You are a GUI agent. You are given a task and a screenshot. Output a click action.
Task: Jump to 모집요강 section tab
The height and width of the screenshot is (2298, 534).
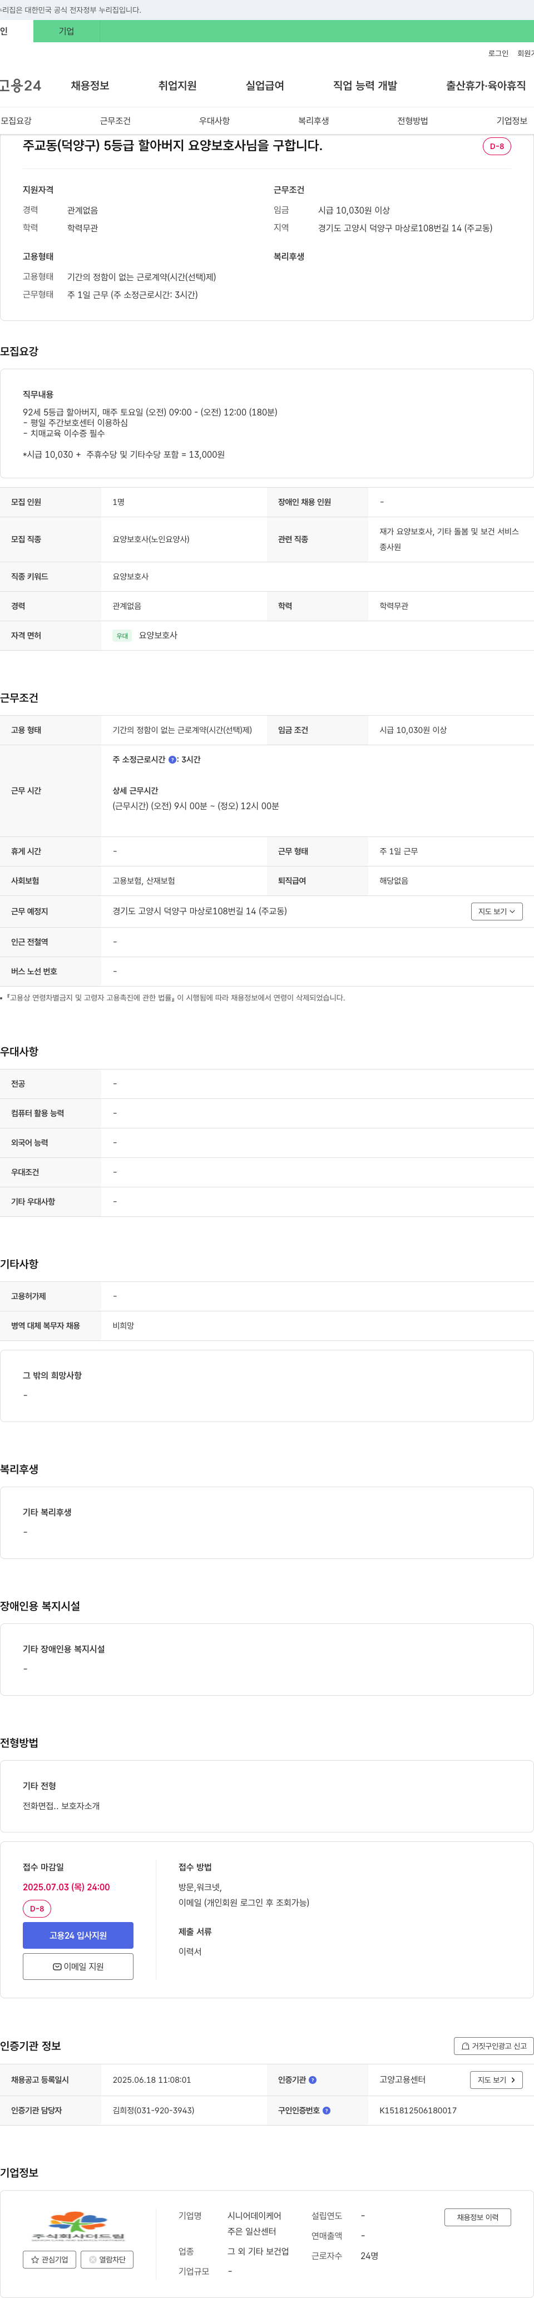tap(16, 121)
